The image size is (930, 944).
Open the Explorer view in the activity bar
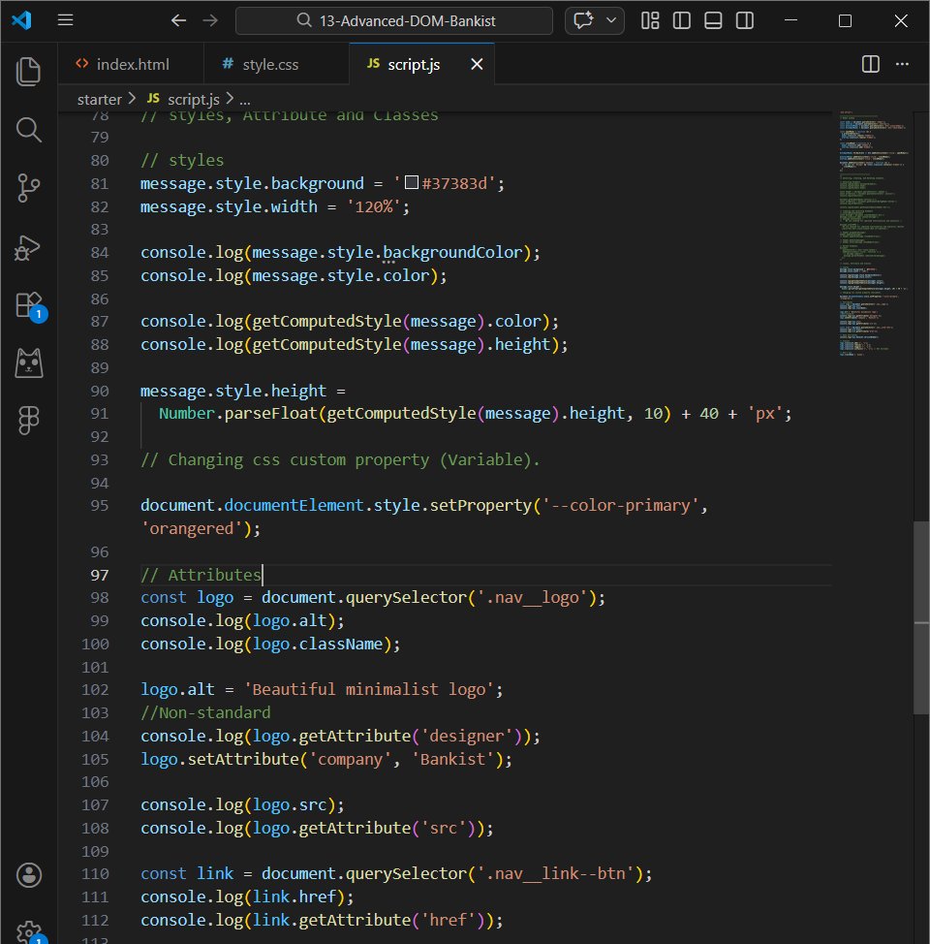[28, 71]
